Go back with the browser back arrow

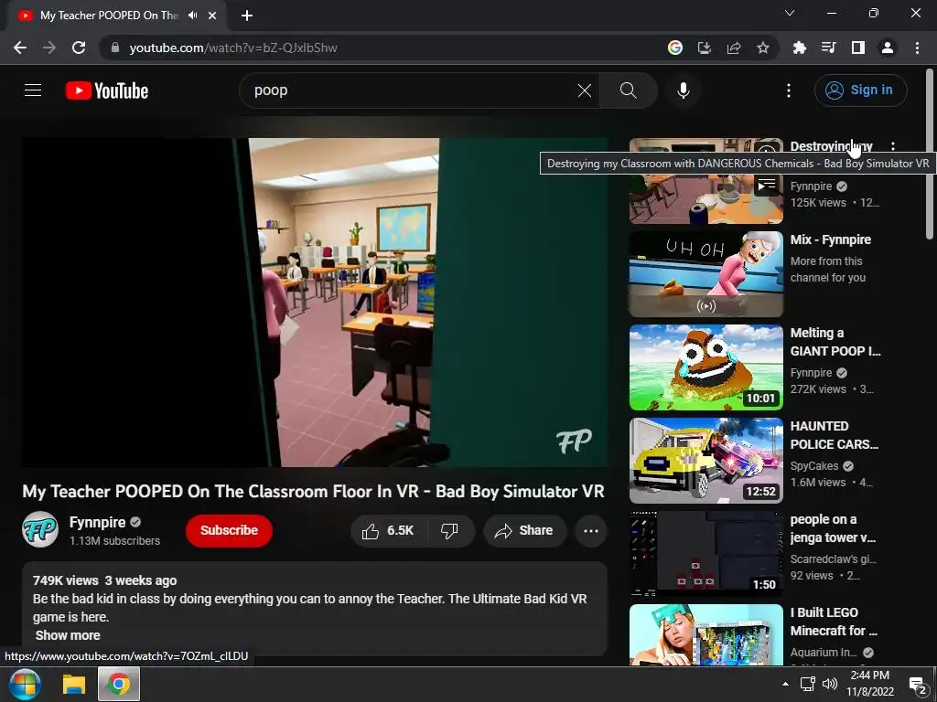pyautogui.click(x=20, y=48)
